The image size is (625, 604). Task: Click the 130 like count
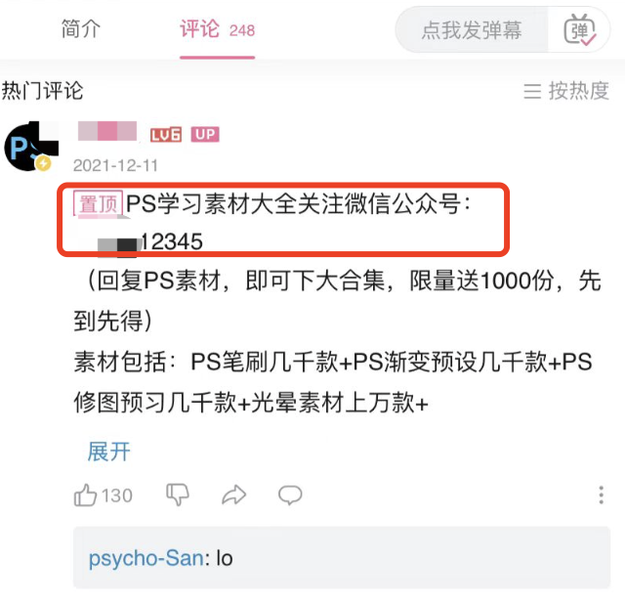(117, 496)
